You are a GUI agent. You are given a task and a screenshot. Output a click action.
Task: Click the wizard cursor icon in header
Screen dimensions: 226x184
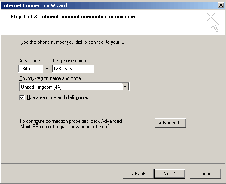click(x=213, y=22)
